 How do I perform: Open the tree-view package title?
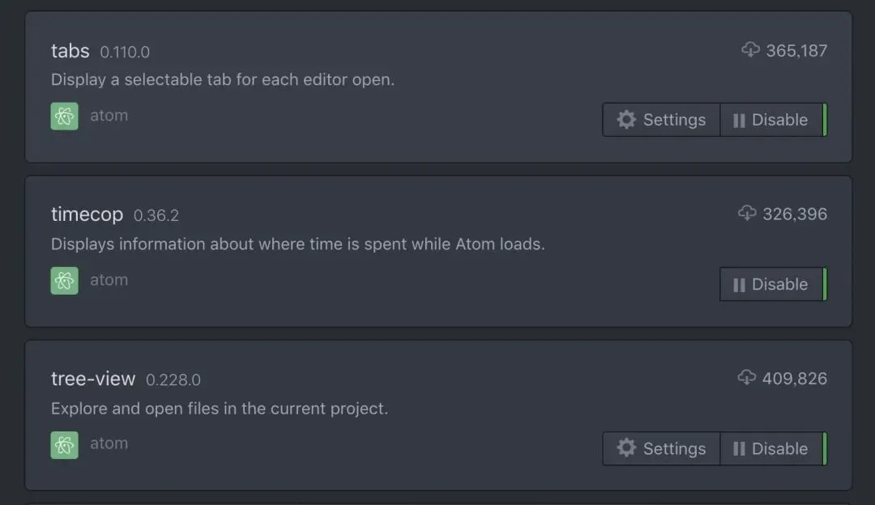pyautogui.click(x=93, y=379)
